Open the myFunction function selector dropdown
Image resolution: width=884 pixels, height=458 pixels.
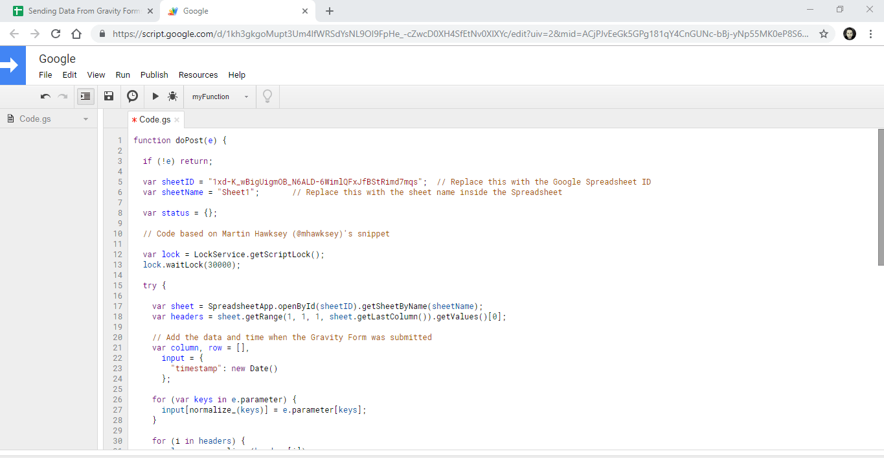(x=220, y=97)
